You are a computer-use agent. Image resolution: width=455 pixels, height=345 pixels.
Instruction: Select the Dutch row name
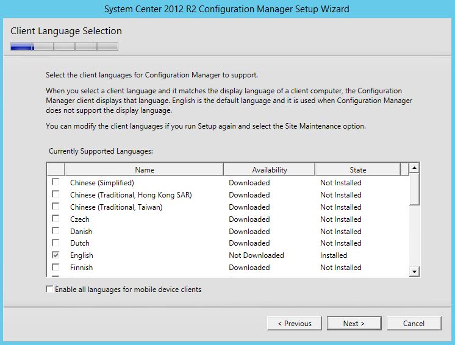(79, 243)
